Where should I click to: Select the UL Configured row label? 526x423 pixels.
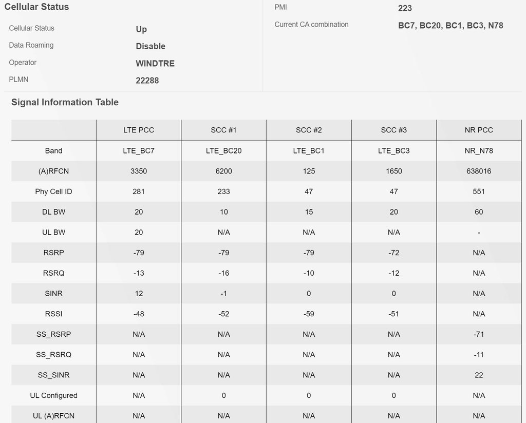click(53, 396)
